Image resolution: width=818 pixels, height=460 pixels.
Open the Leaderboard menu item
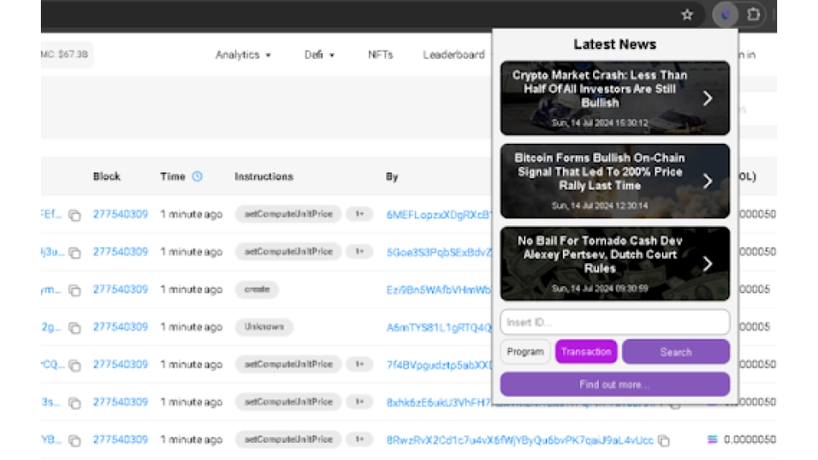[x=453, y=55]
